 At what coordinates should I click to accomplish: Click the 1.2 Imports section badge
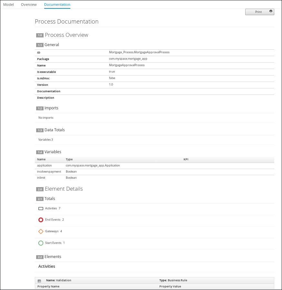click(40, 108)
